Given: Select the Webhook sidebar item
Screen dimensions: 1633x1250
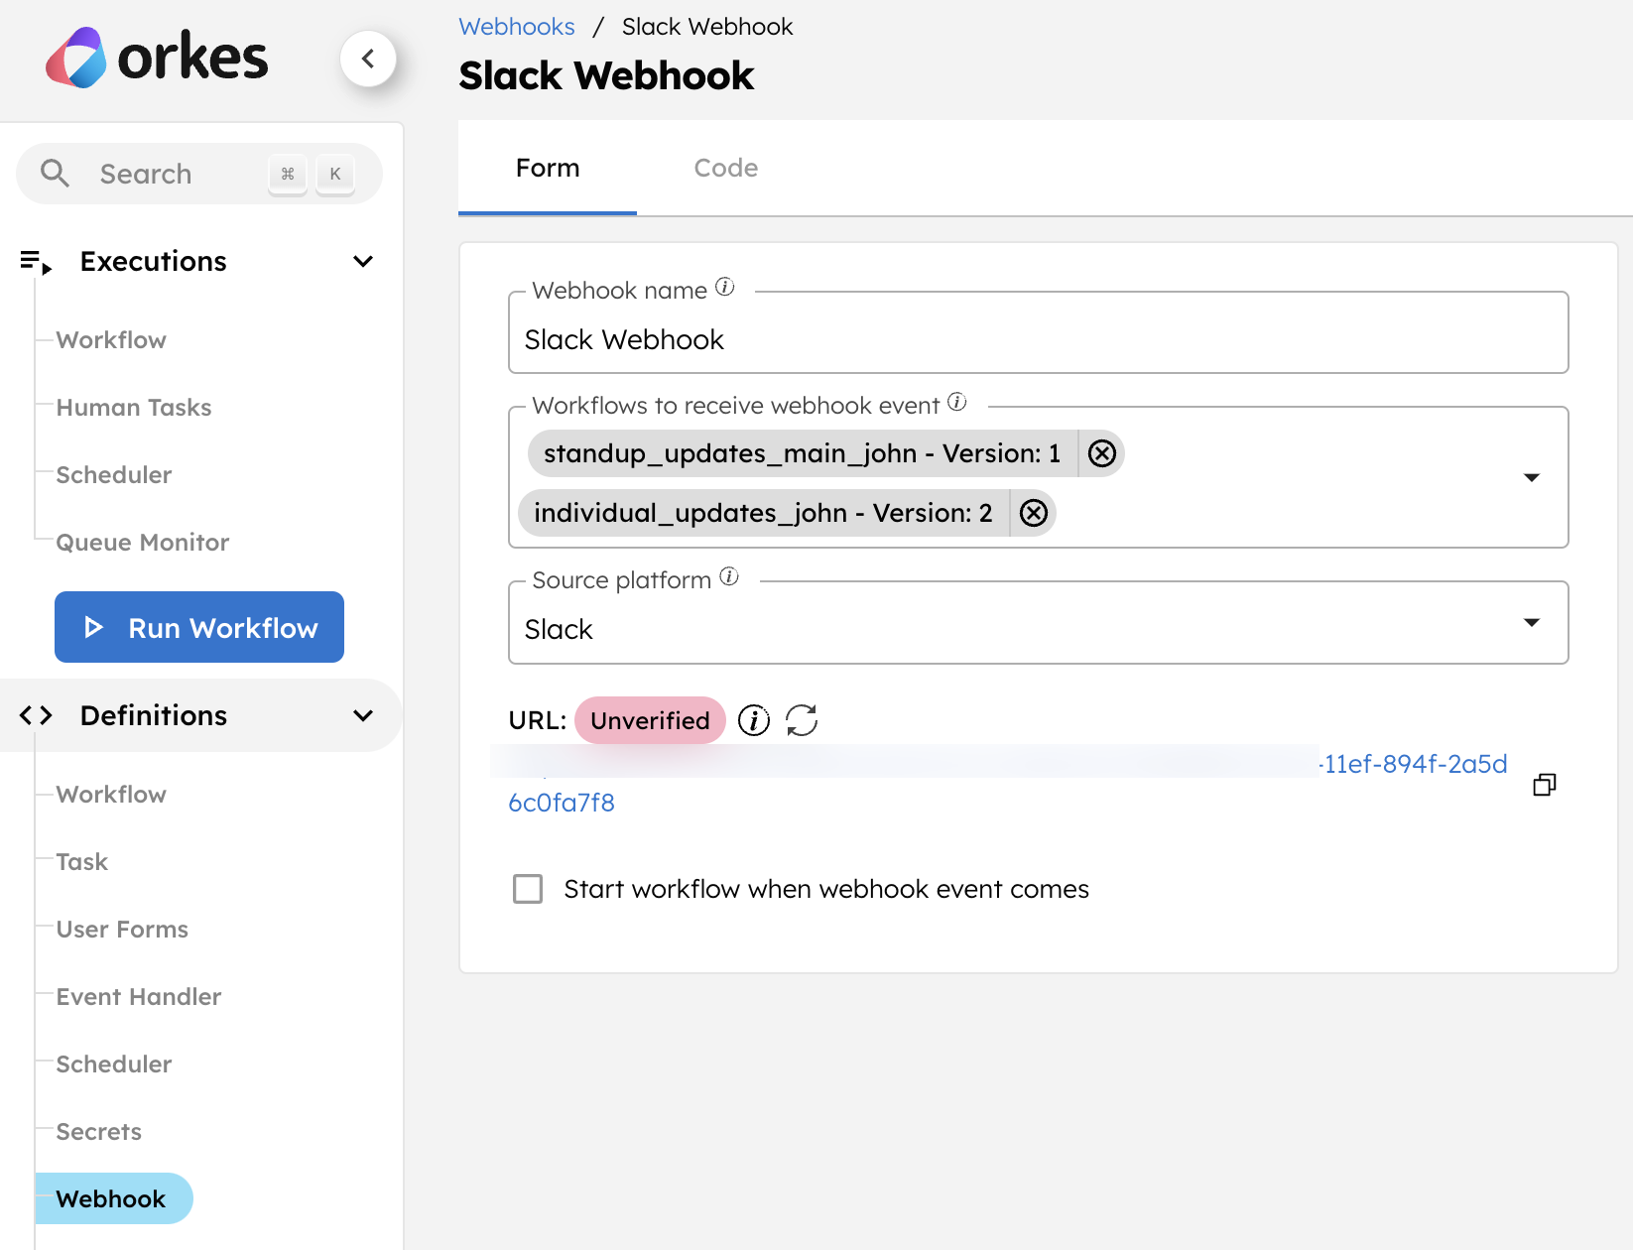Looking at the screenshot, I should [113, 1198].
